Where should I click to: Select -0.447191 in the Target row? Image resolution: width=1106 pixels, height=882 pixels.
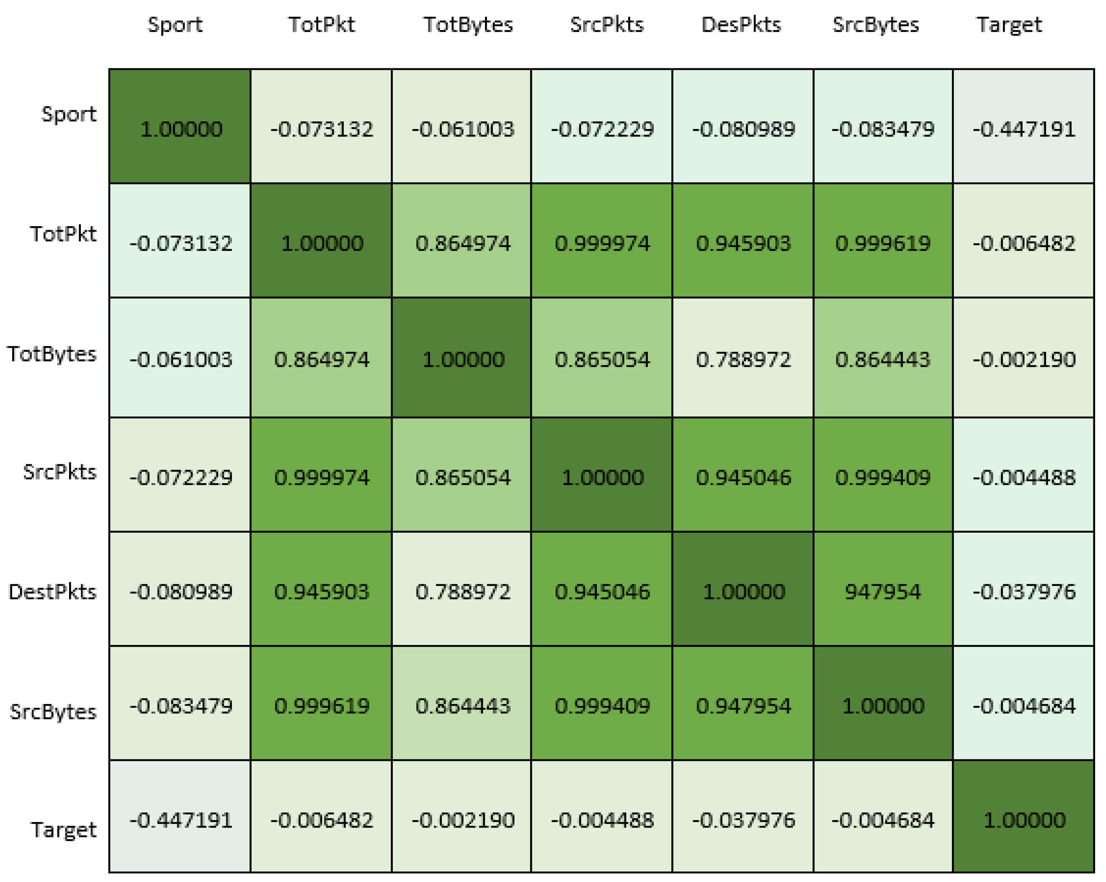click(x=180, y=820)
